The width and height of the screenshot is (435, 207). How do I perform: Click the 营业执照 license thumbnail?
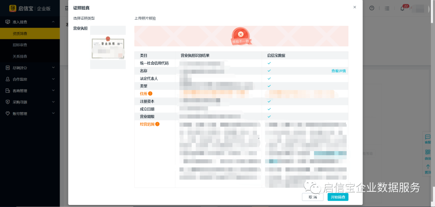pos(108,47)
